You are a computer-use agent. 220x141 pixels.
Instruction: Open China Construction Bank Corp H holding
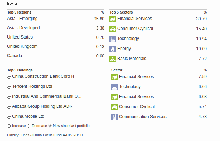[43, 76]
